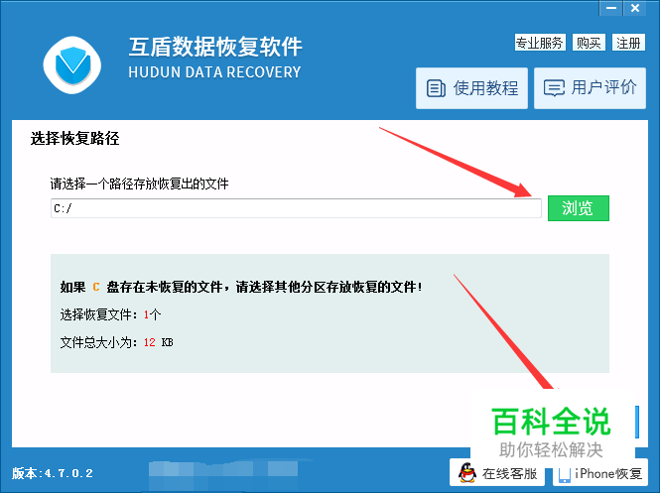Click the phone icon beside iPhone恢复
Image resolution: width=660 pixels, height=493 pixels.
click(x=564, y=474)
